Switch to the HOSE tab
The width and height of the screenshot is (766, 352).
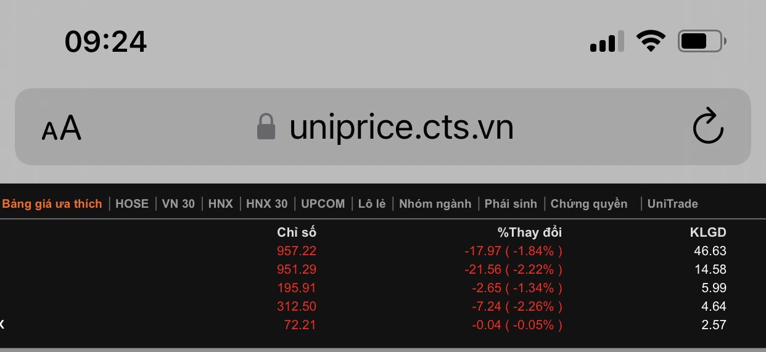[x=132, y=204]
